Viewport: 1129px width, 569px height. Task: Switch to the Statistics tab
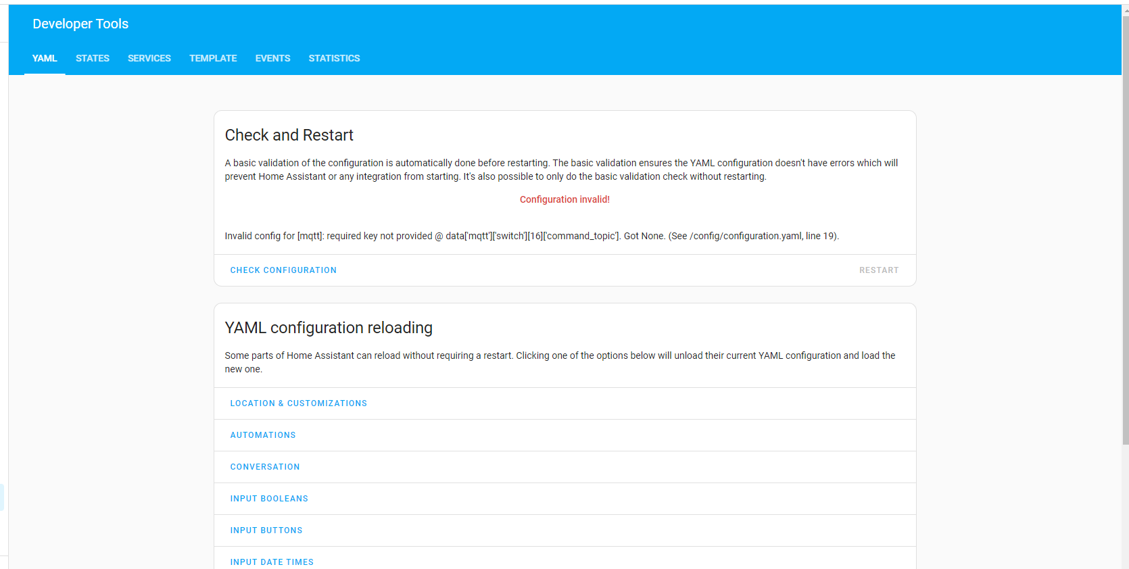[x=334, y=58]
